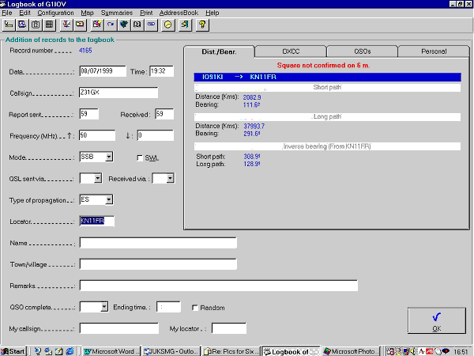The image size is (474, 356).
Task: Click the Windows Start button
Action: pos(13,351)
